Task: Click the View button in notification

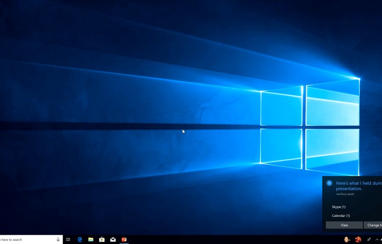Action: pyautogui.click(x=344, y=225)
